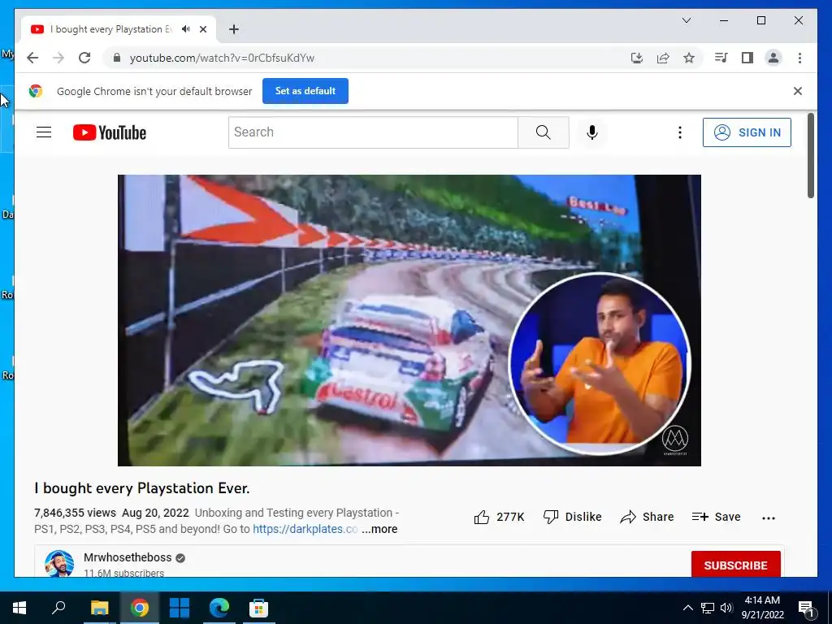Open YouTube settings three-dot menu
Image resolution: width=832 pixels, height=624 pixels.
coord(680,132)
